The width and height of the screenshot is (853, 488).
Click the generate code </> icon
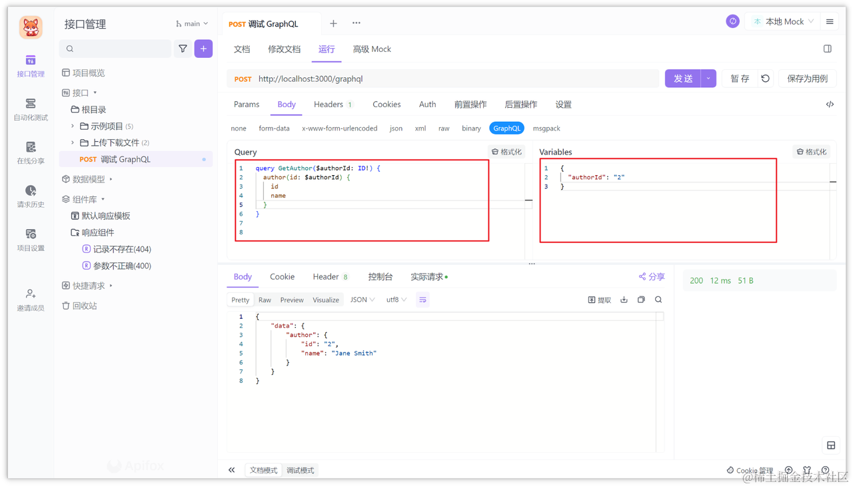pyautogui.click(x=830, y=105)
